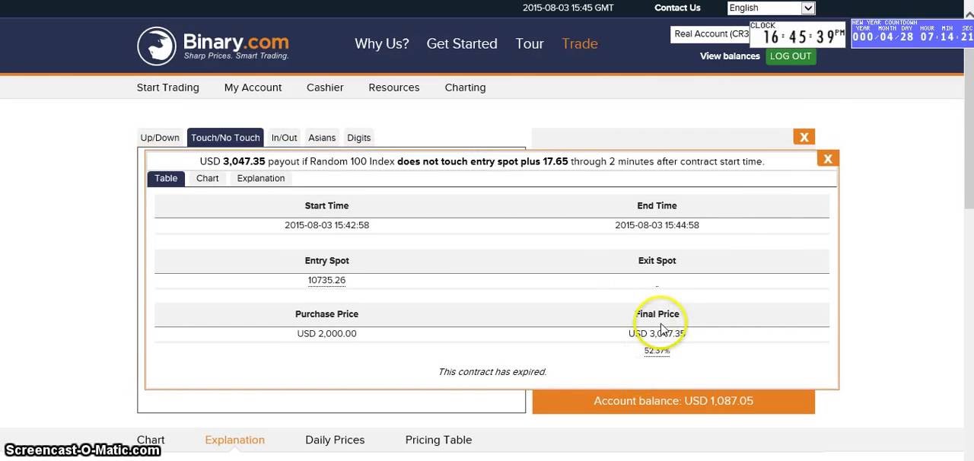
Task: Click the purchase price USD 2,000.00
Action: (326, 333)
